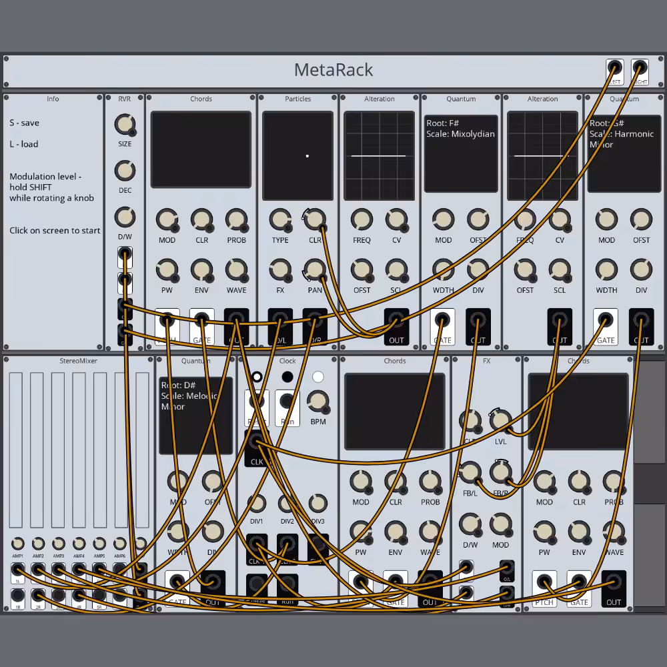
Task: Click the Root: G# Harmonic Minor display
Action: tap(624, 153)
